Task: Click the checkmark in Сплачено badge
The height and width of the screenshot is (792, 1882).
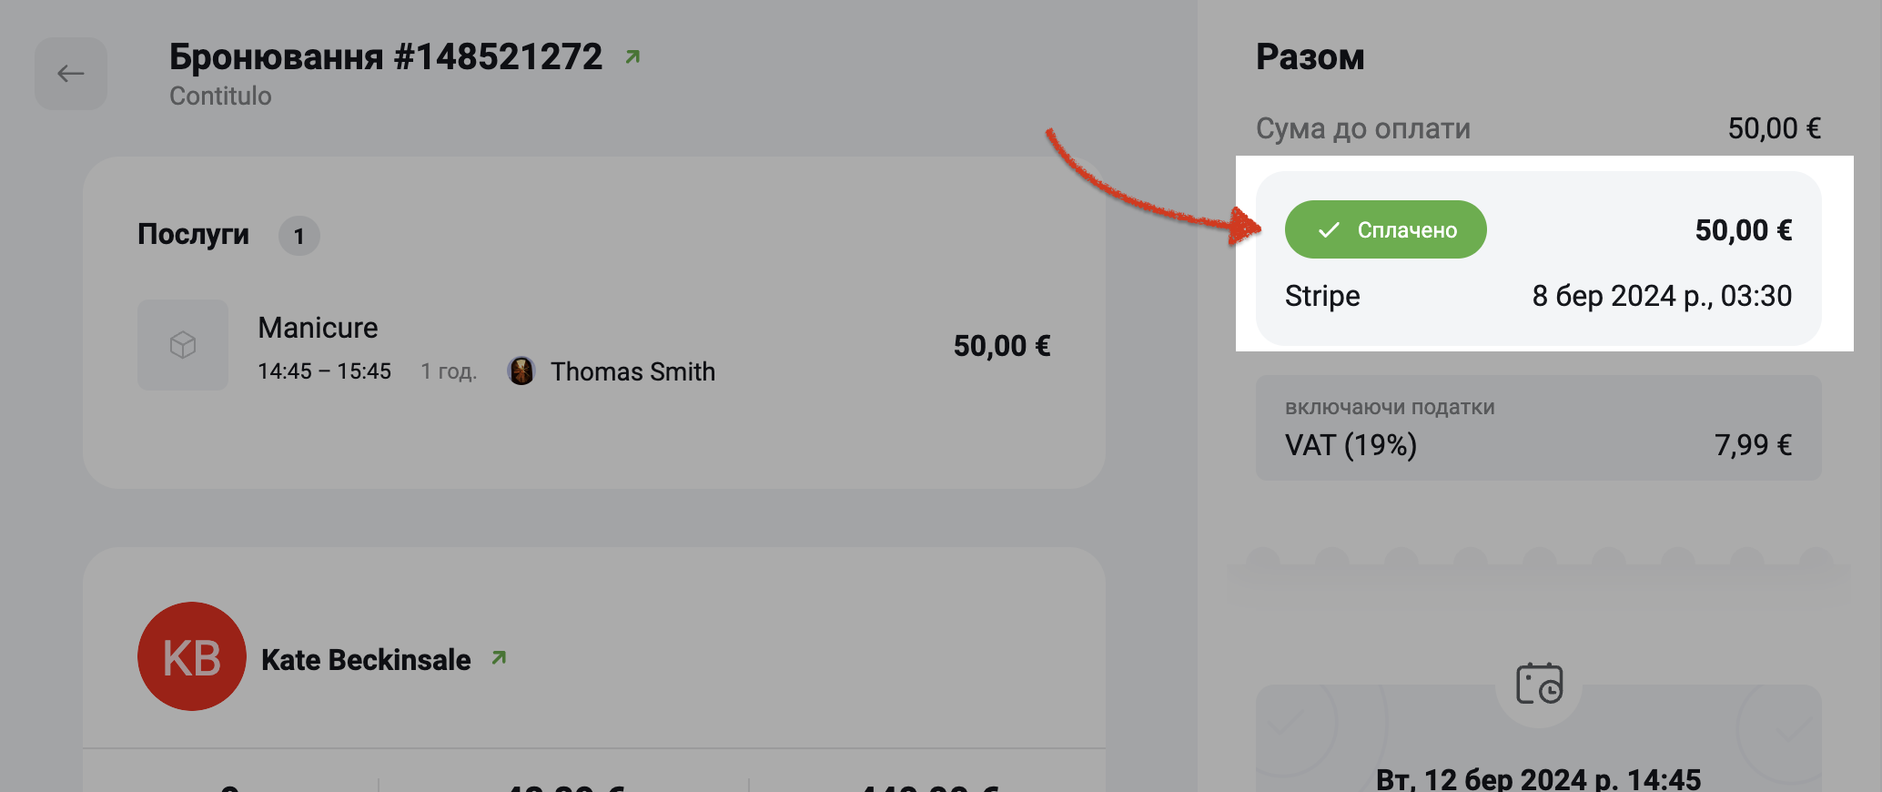Action: 1329,230
